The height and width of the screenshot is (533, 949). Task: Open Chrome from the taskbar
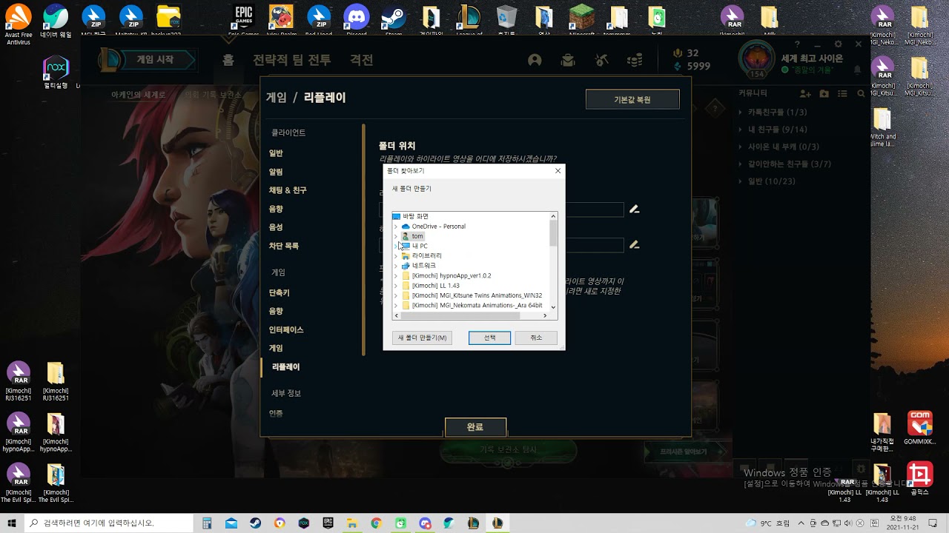pyautogui.click(x=376, y=523)
